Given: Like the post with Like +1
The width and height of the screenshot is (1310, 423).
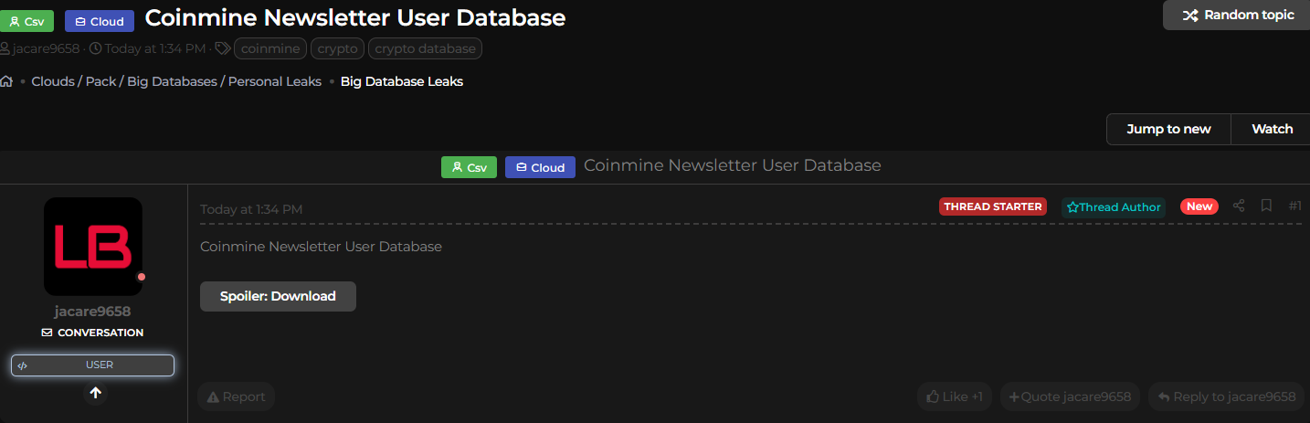Looking at the screenshot, I should (955, 397).
